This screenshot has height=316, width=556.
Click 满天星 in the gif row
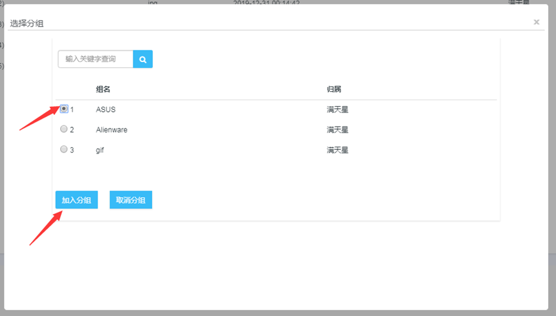coord(337,150)
